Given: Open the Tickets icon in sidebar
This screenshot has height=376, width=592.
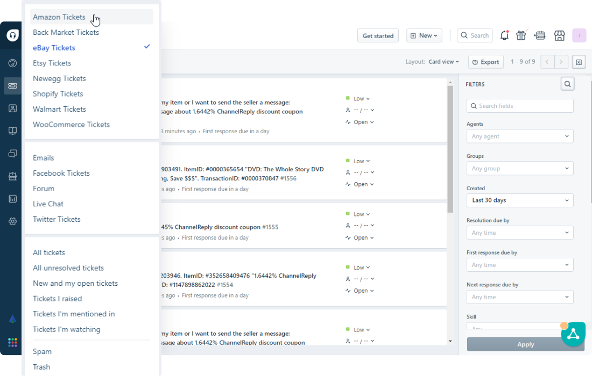Looking at the screenshot, I should (12, 86).
